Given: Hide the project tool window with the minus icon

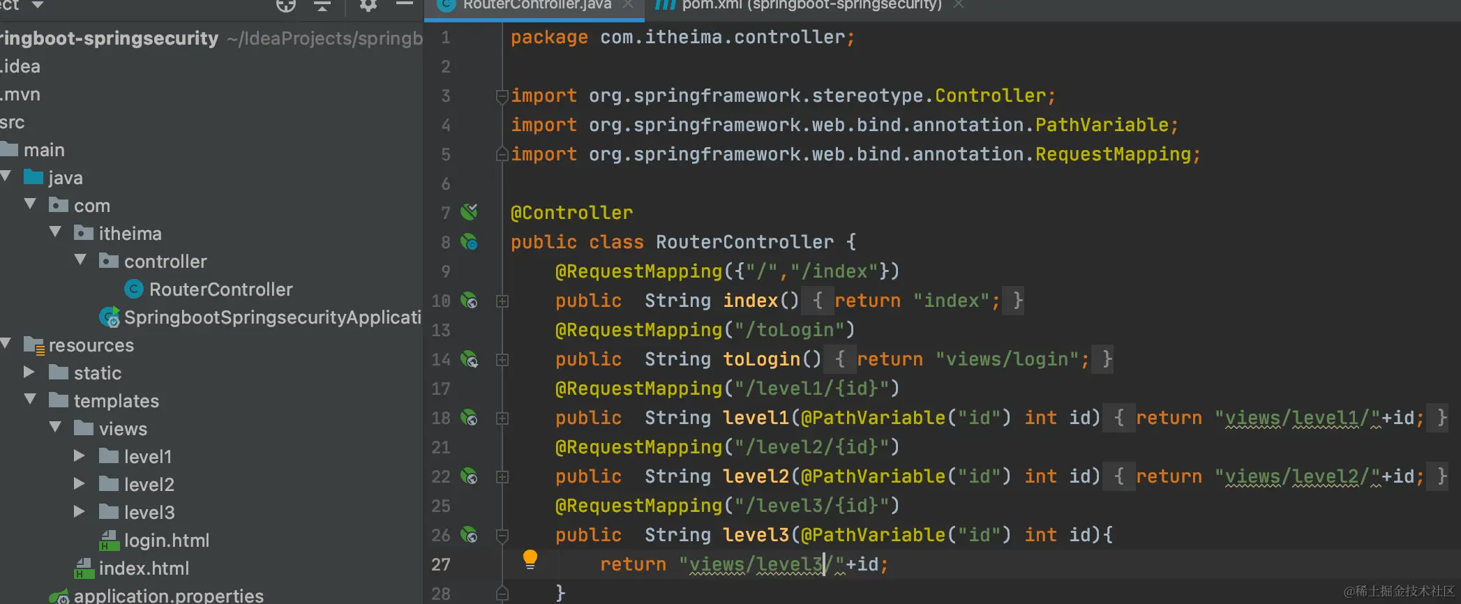Looking at the screenshot, I should pyautogui.click(x=405, y=5).
